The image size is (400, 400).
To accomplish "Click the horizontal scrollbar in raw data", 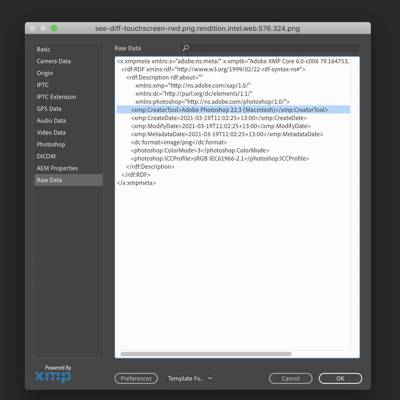I will 206,354.
